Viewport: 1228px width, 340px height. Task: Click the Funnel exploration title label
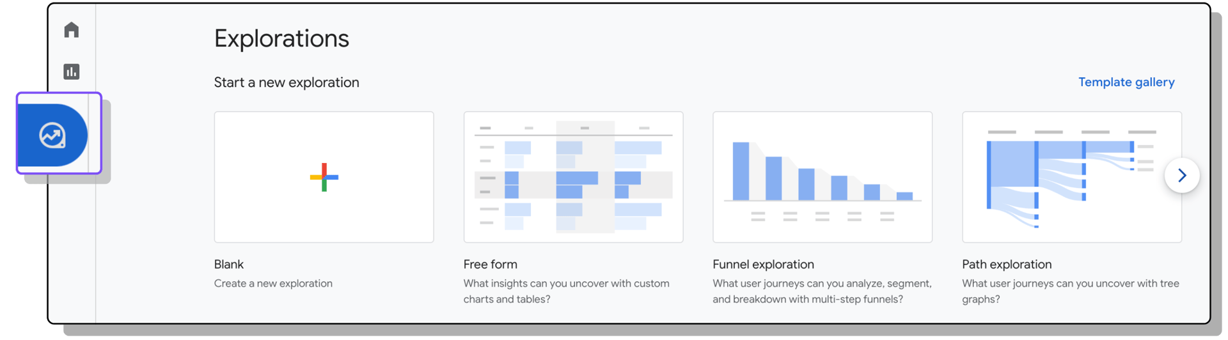click(764, 264)
